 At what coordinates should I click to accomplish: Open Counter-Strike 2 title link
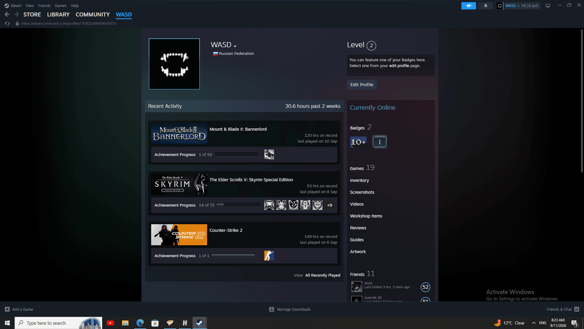point(226,230)
